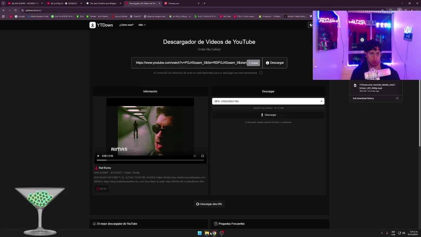This screenshot has width=421, height=237.
Task: Open the Atomic Habits Resources bookmark
Action: [x=295, y=16]
